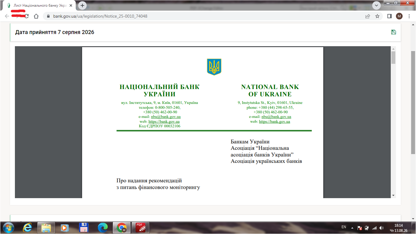Click 'phone: +380 (44) 298-65-55' text
Viewport: 416px width, 234px height.
(x=270, y=107)
